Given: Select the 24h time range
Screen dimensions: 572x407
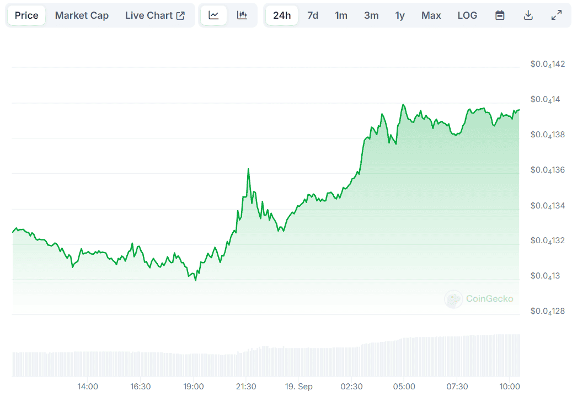Looking at the screenshot, I should click(282, 15).
